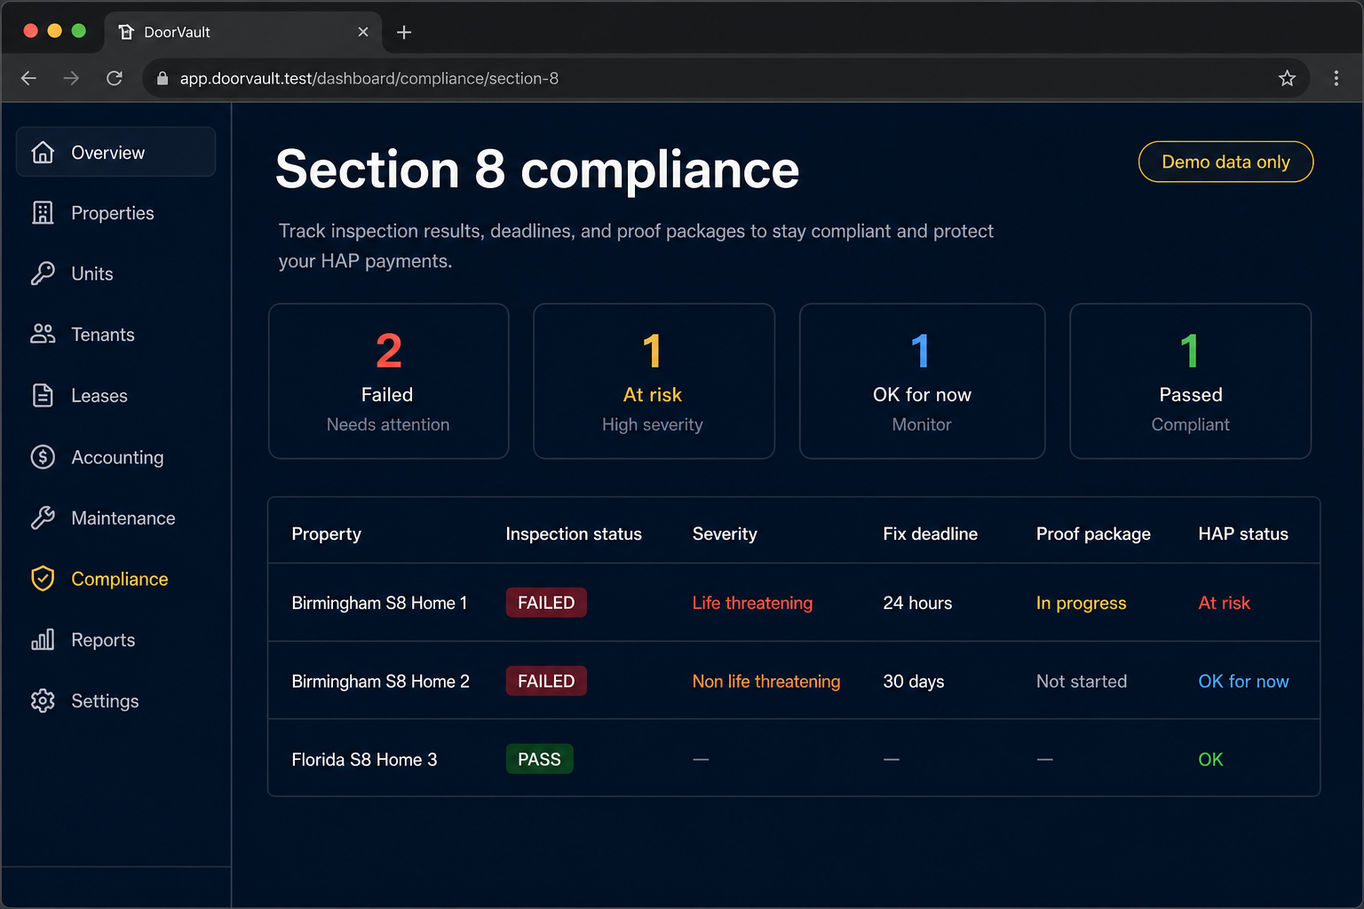Image resolution: width=1364 pixels, height=909 pixels.
Task: Click the Severity column header
Action: click(x=725, y=534)
